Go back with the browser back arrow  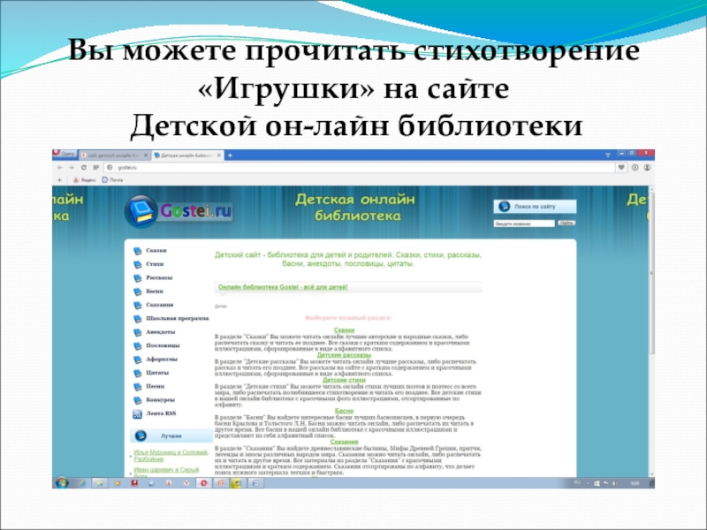60,167
